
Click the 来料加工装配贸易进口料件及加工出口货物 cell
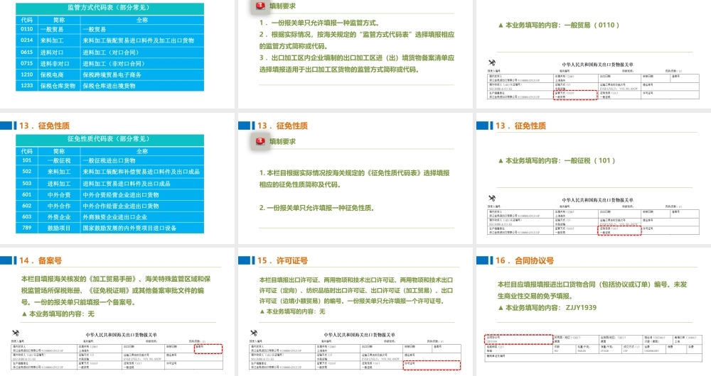[x=142, y=40]
